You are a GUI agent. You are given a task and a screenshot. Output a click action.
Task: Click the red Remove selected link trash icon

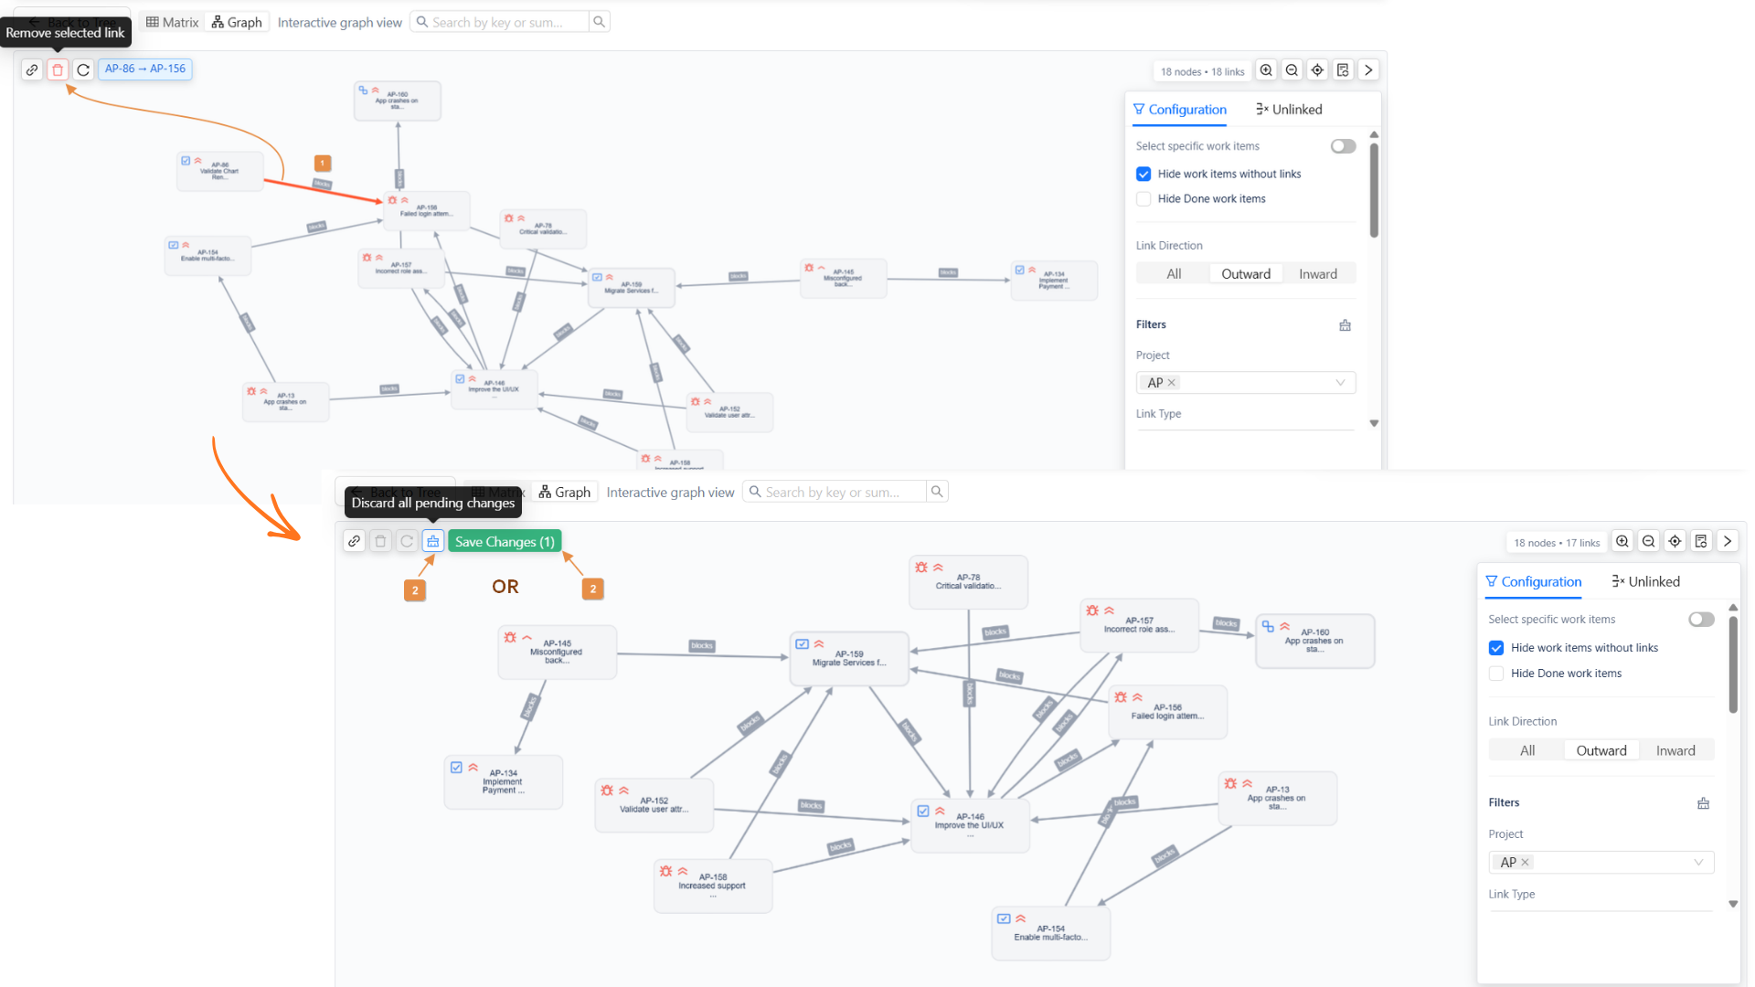pos(58,69)
